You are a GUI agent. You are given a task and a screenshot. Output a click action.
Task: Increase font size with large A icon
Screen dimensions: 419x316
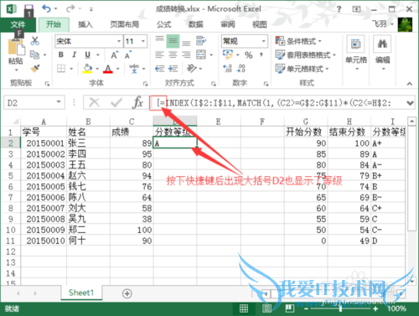point(114,55)
